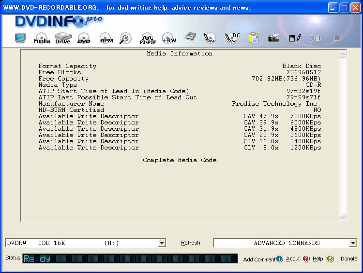Click the 'Manufacturer Name' label
The image size is (363, 273).
click(71, 104)
